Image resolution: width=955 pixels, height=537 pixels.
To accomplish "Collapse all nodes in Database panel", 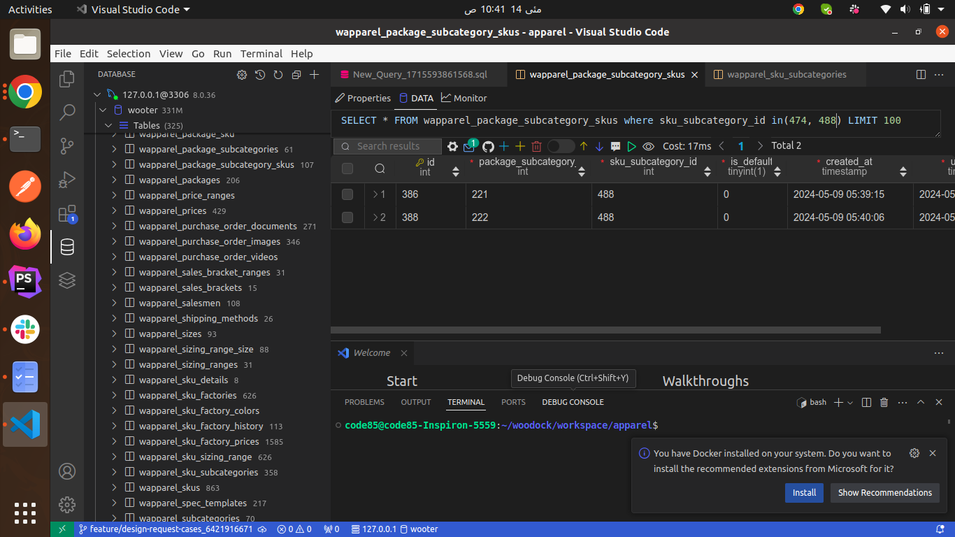I will click(x=296, y=74).
